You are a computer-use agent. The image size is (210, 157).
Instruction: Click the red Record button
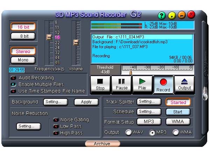pyautogui.click(x=163, y=85)
